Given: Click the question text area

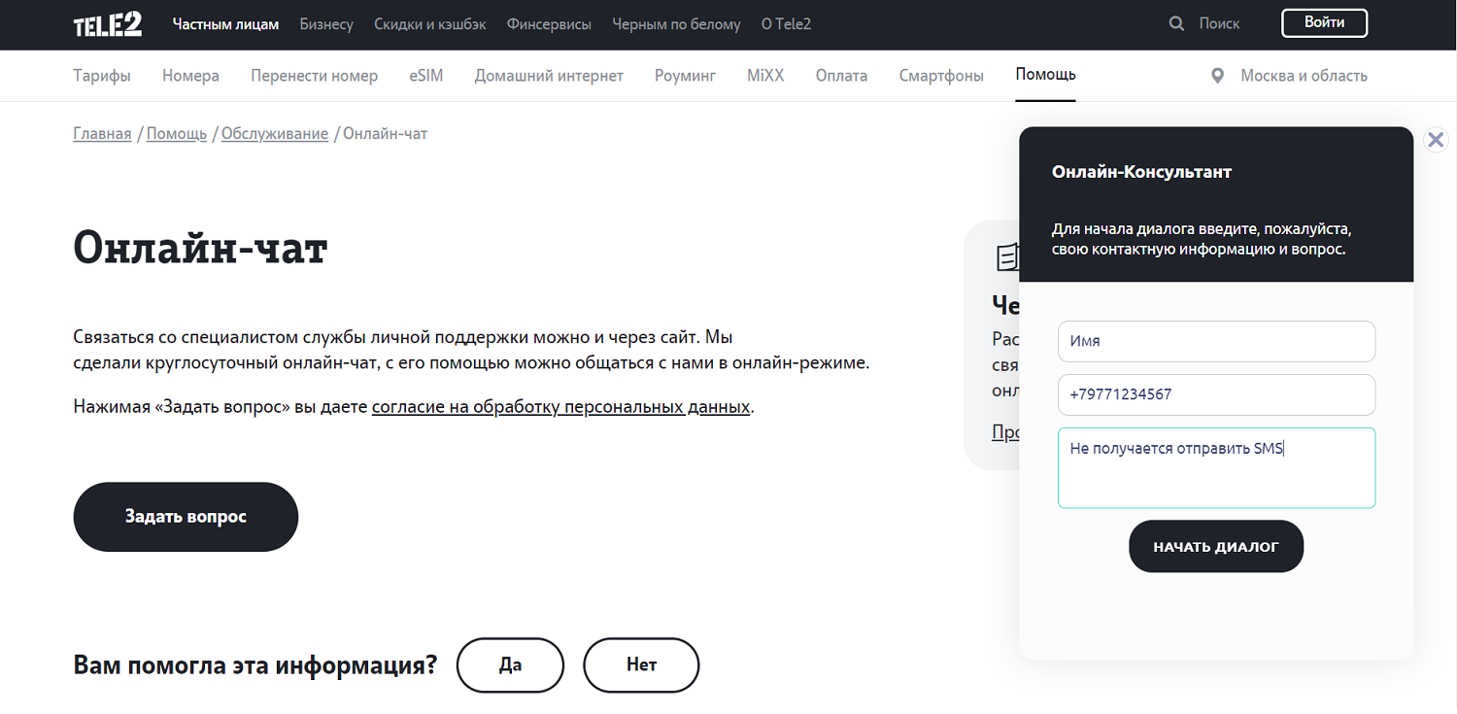Looking at the screenshot, I should click(1216, 467).
